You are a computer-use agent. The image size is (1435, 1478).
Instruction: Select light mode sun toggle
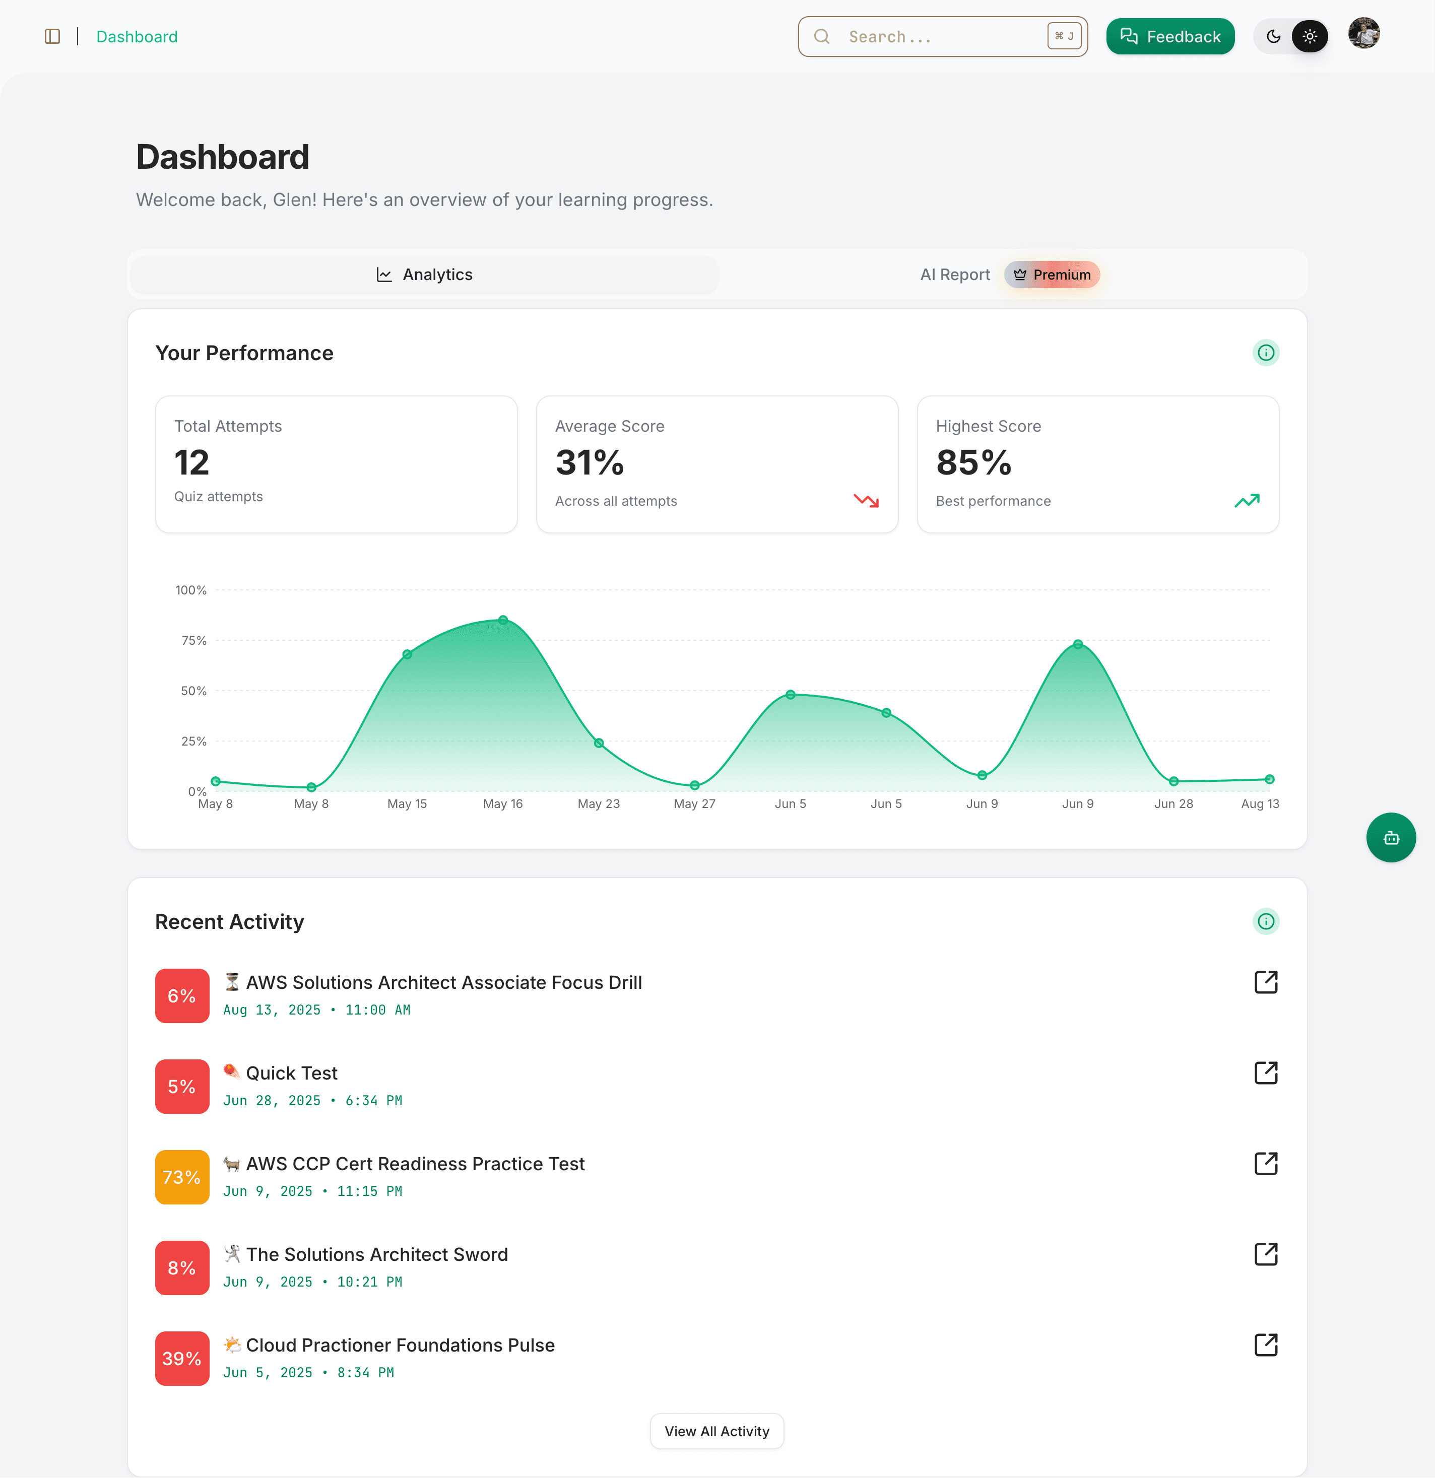pos(1309,36)
